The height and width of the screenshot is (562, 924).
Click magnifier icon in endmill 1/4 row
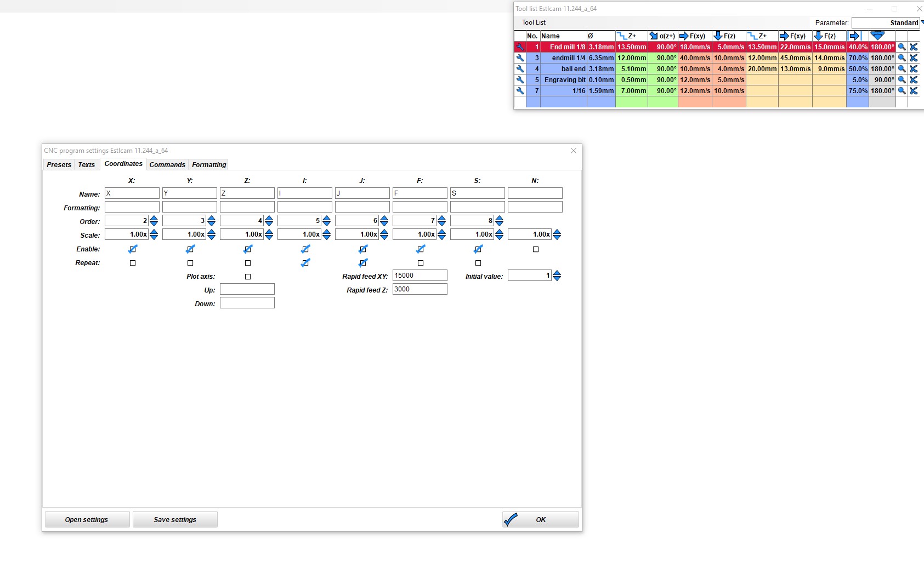(902, 58)
